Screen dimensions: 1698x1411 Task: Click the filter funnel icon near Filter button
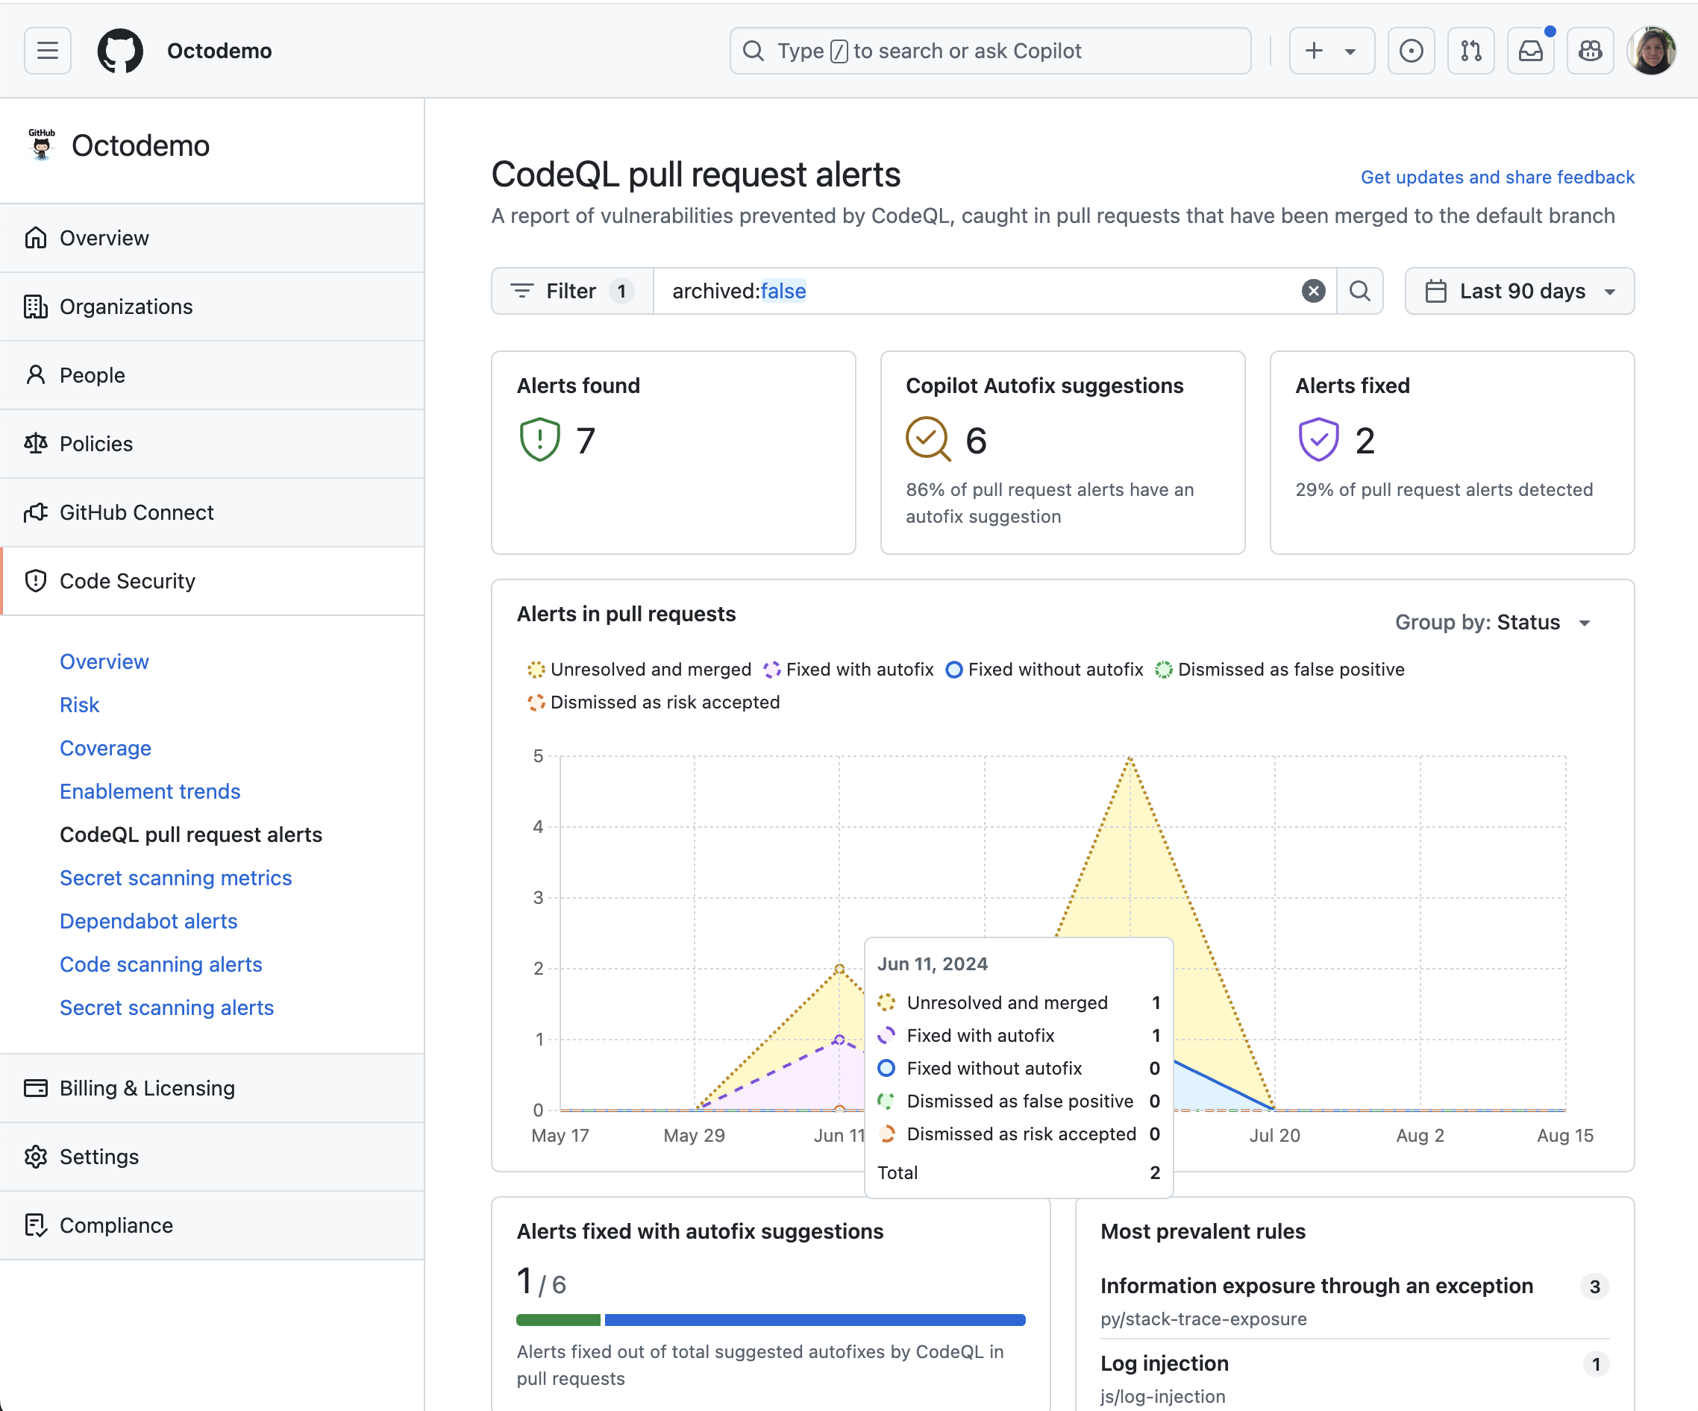521,292
